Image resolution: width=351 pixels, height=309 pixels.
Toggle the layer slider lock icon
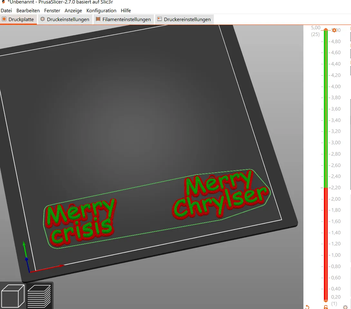click(x=326, y=307)
